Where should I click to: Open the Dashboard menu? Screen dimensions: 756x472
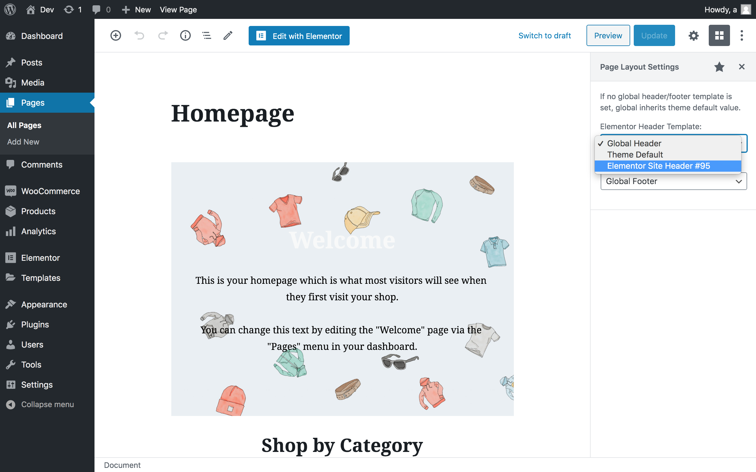47,36
